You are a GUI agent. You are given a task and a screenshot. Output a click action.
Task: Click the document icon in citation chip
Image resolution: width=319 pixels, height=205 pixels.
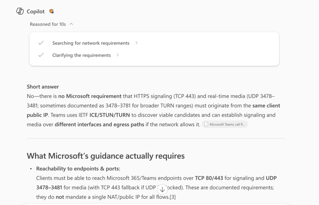tap(206, 124)
